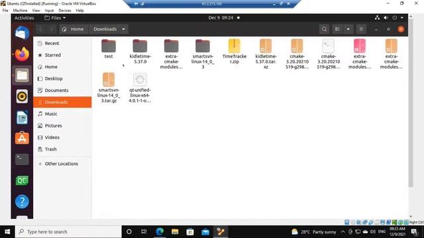Screen dimensions: 424x238
Task: Open File Explorer from Windows taskbar
Action: [x=175, y=232]
